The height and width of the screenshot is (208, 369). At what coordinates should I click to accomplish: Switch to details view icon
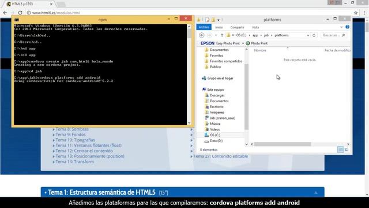[x=340, y=150]
